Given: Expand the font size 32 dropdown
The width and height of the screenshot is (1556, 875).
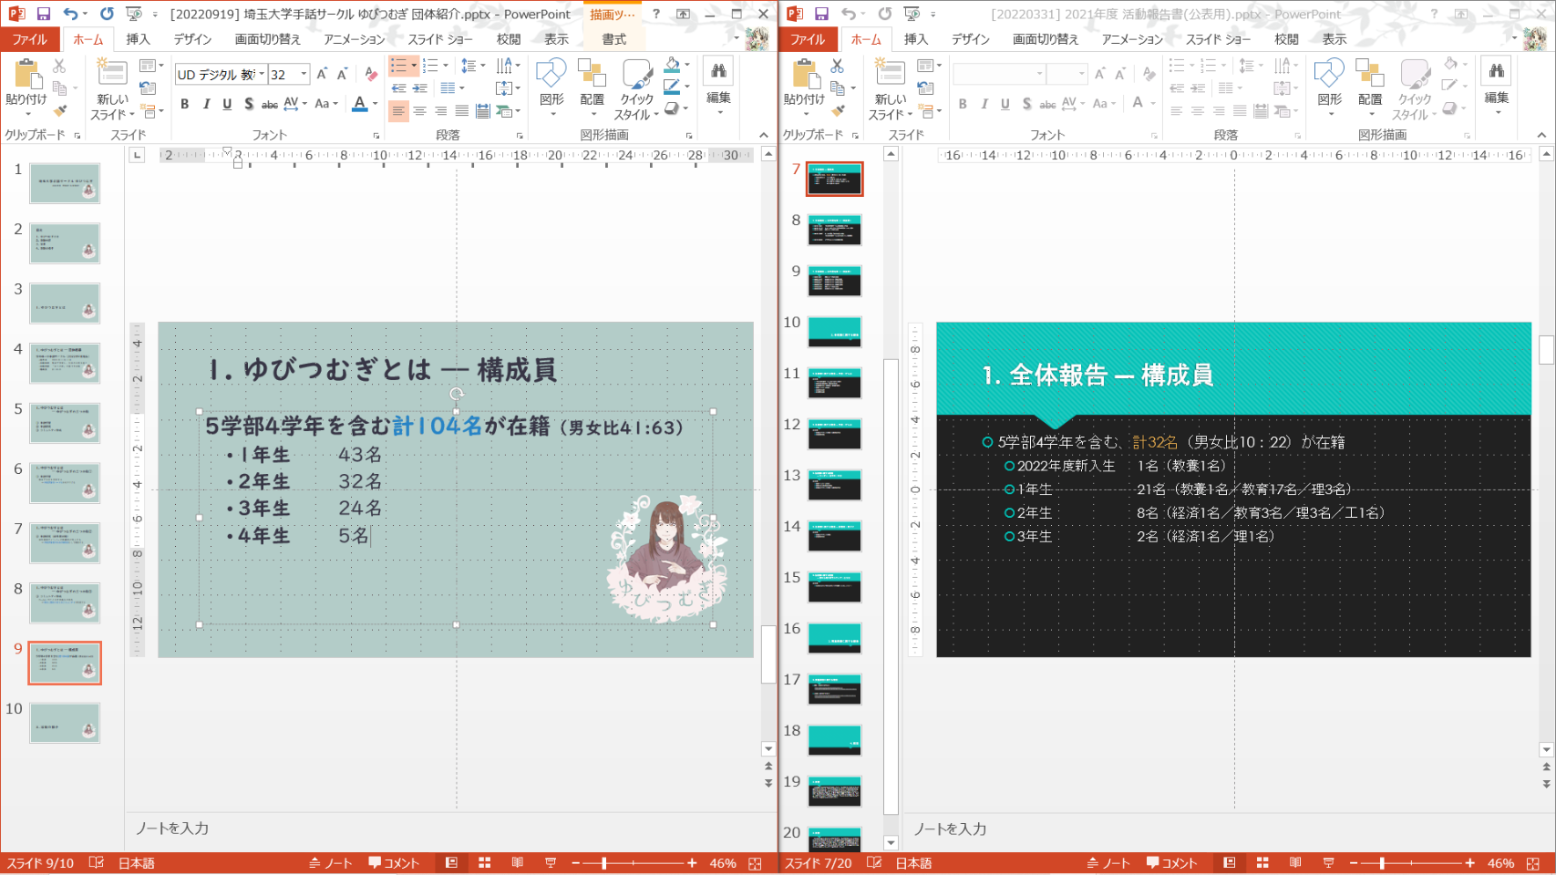Looking at the screenshot, I should click(304, 75).
